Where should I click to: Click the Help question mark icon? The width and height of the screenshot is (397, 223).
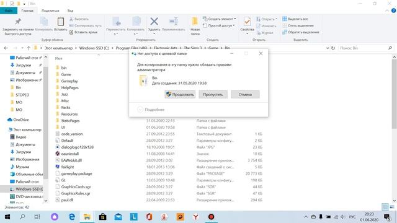point(393,11)
